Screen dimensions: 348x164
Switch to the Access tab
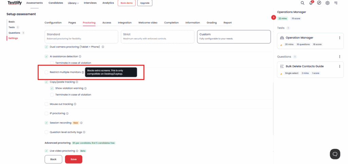tap(107, 23)
